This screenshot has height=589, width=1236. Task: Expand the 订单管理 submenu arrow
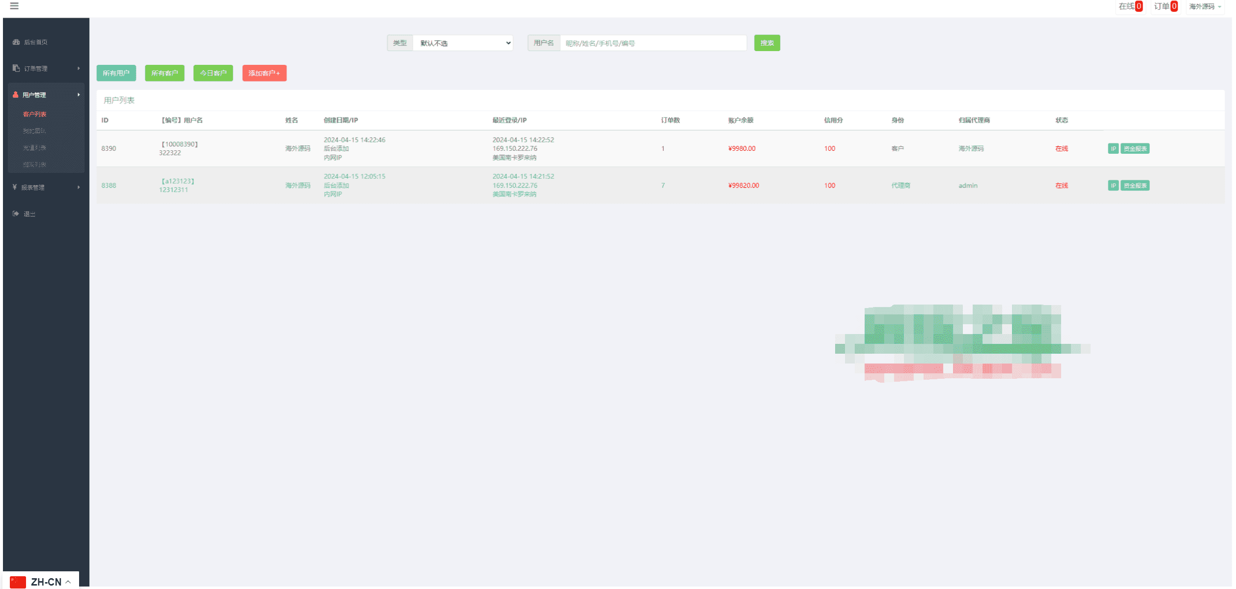[x=79, y=68]
